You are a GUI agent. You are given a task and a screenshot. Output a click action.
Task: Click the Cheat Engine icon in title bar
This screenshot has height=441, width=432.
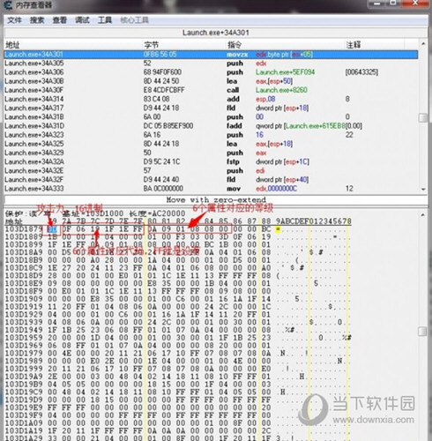click(x=8, y=4)
